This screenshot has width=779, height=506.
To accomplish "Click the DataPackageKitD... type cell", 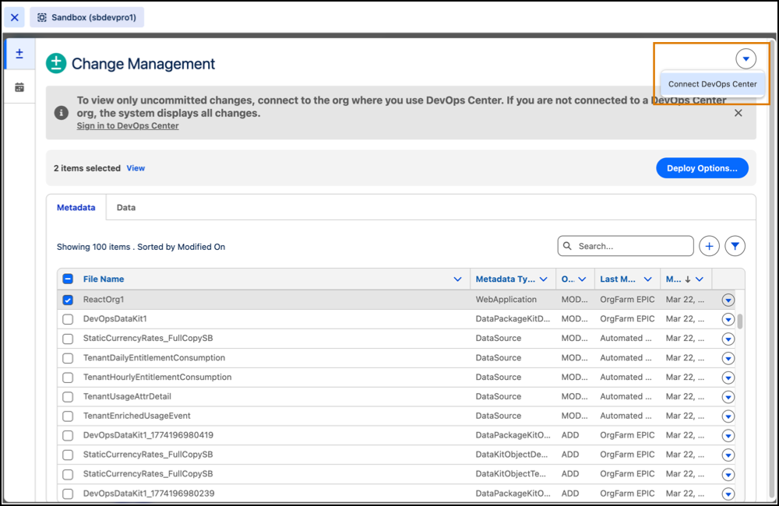I will (513, 319).
